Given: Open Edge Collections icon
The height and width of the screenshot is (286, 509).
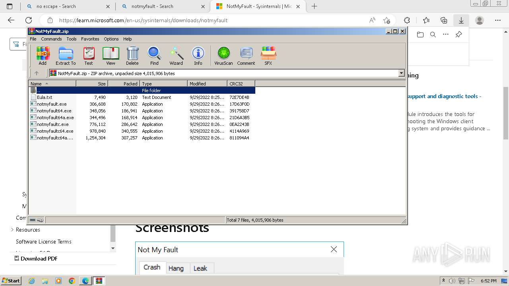Looking at the screenshot, I should (444, 20).
